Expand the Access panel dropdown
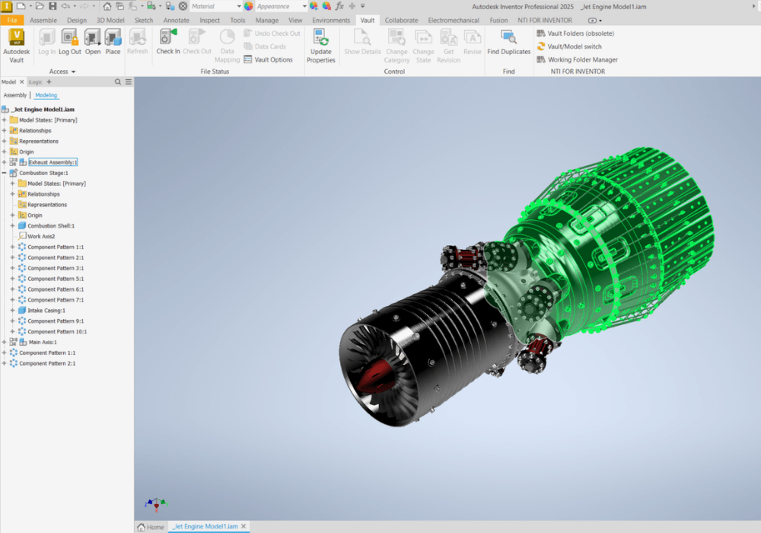 click(x=74, y=72)
